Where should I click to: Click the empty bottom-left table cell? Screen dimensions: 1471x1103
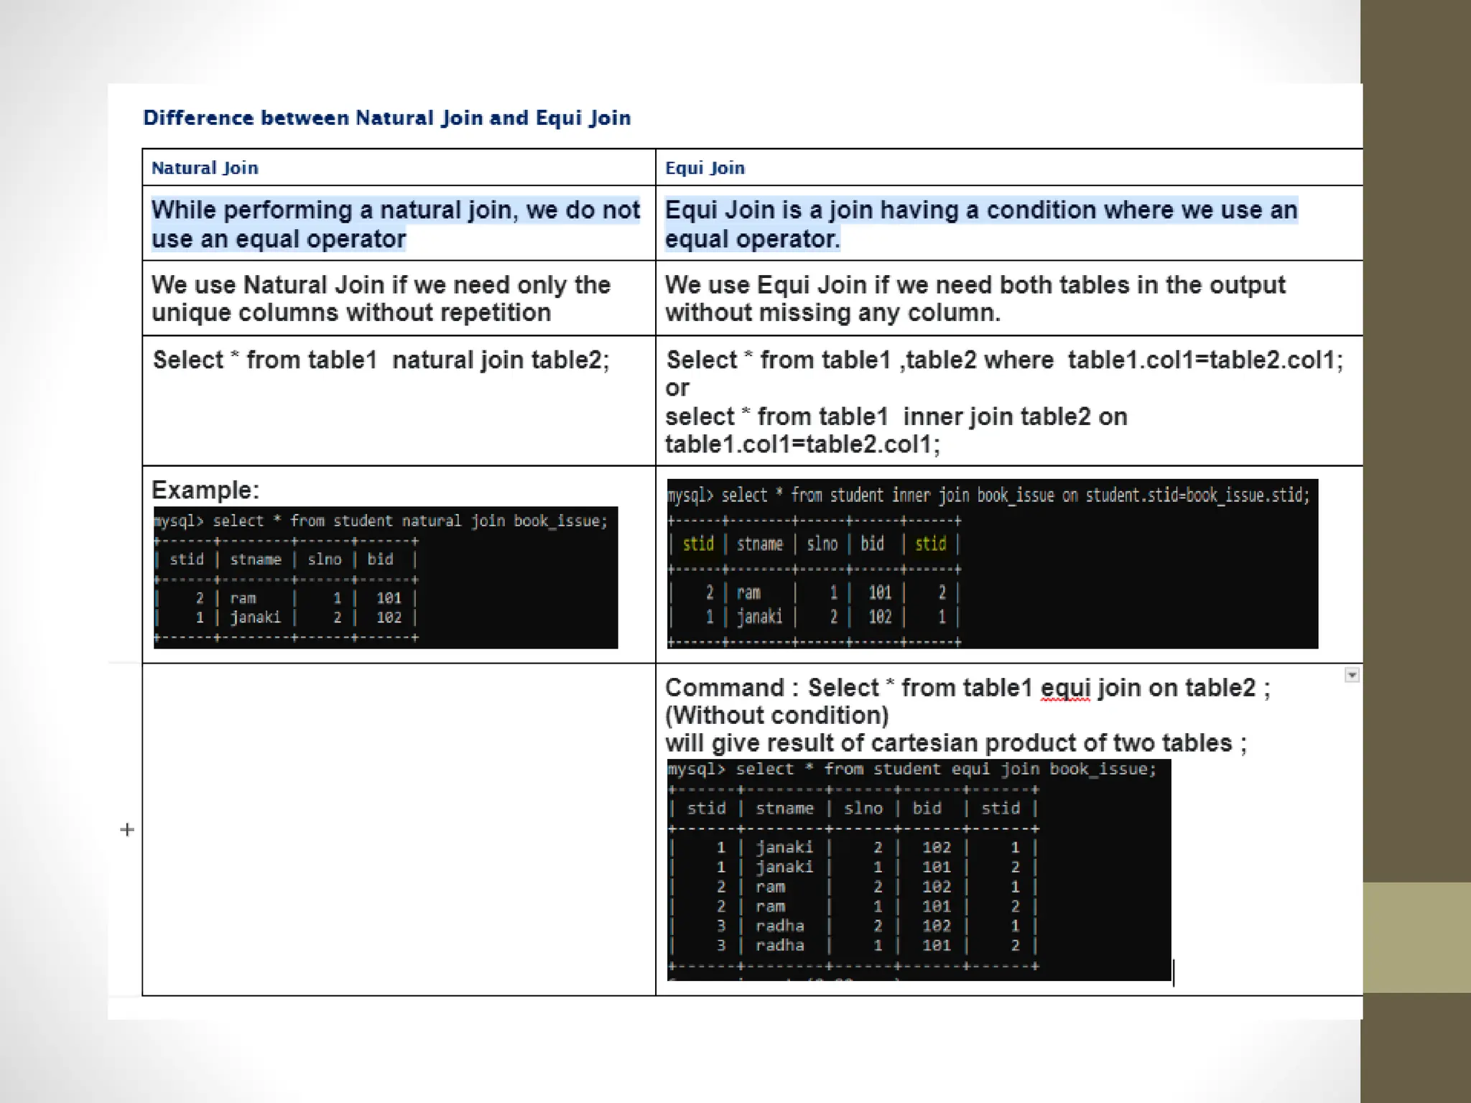399,829
